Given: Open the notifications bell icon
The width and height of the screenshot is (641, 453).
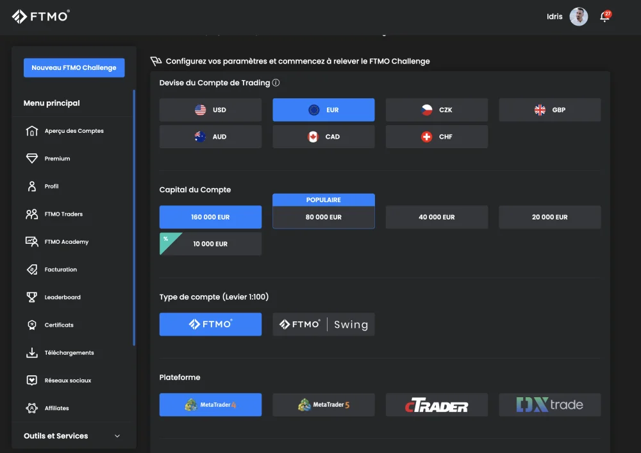Looking at the screenshot, I should click(x=604, y=17).
